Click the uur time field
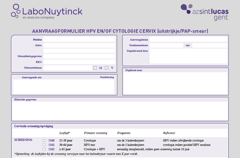Viewport: 240px width, 158px height. (x=210, y=45)
